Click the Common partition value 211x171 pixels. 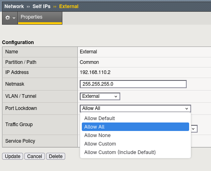click(x=89, y=62)
